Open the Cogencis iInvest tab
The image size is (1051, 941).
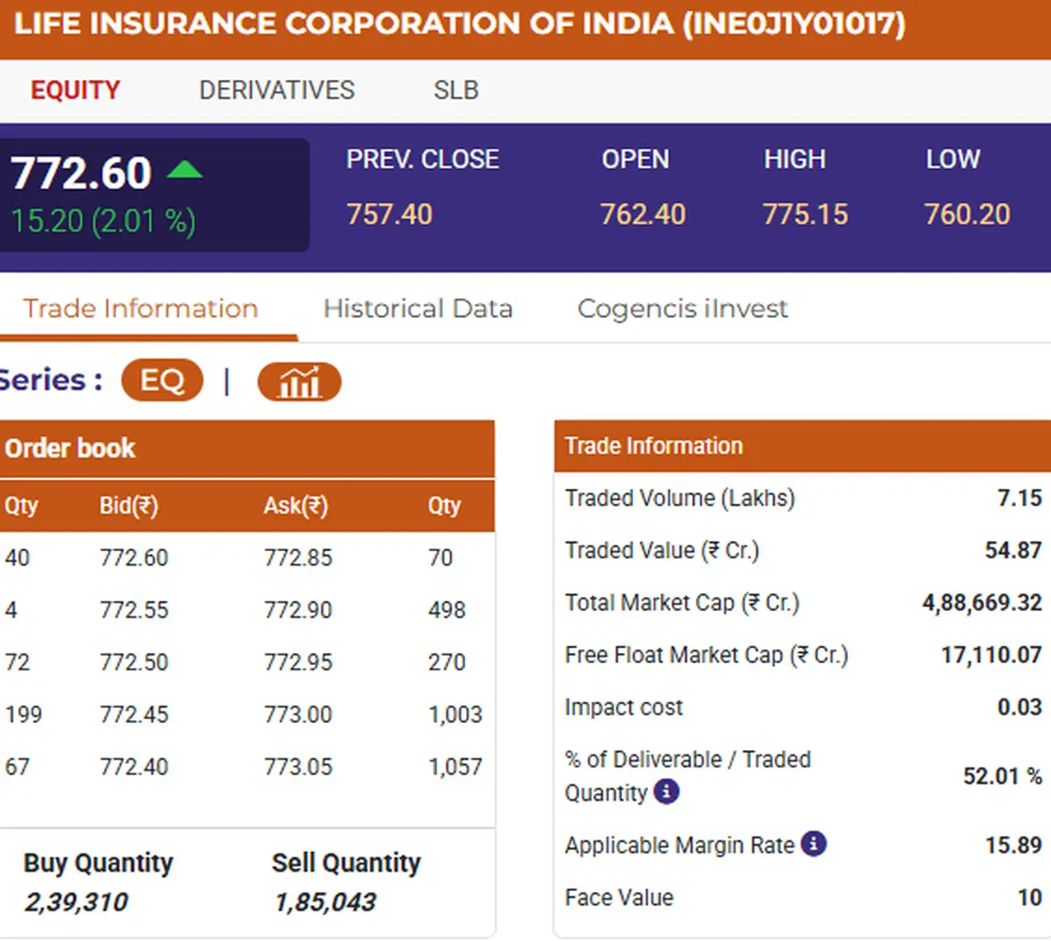[682, 308]
